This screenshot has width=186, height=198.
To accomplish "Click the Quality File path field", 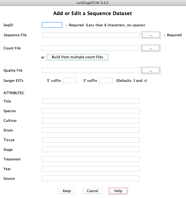I will tap(91, 70).
